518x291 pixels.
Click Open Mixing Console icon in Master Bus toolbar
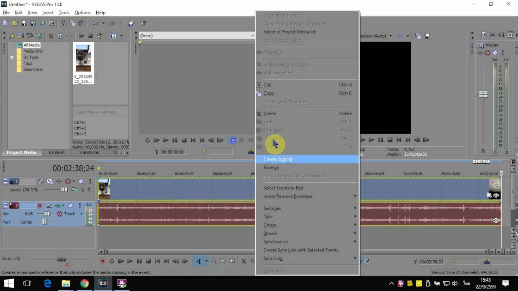click(x=510, y=35)
